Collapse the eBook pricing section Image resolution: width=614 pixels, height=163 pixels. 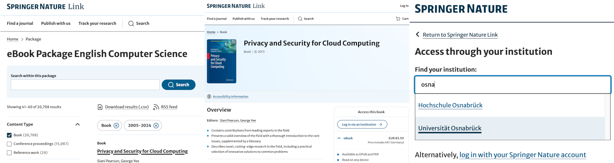(x=339, y=138)
